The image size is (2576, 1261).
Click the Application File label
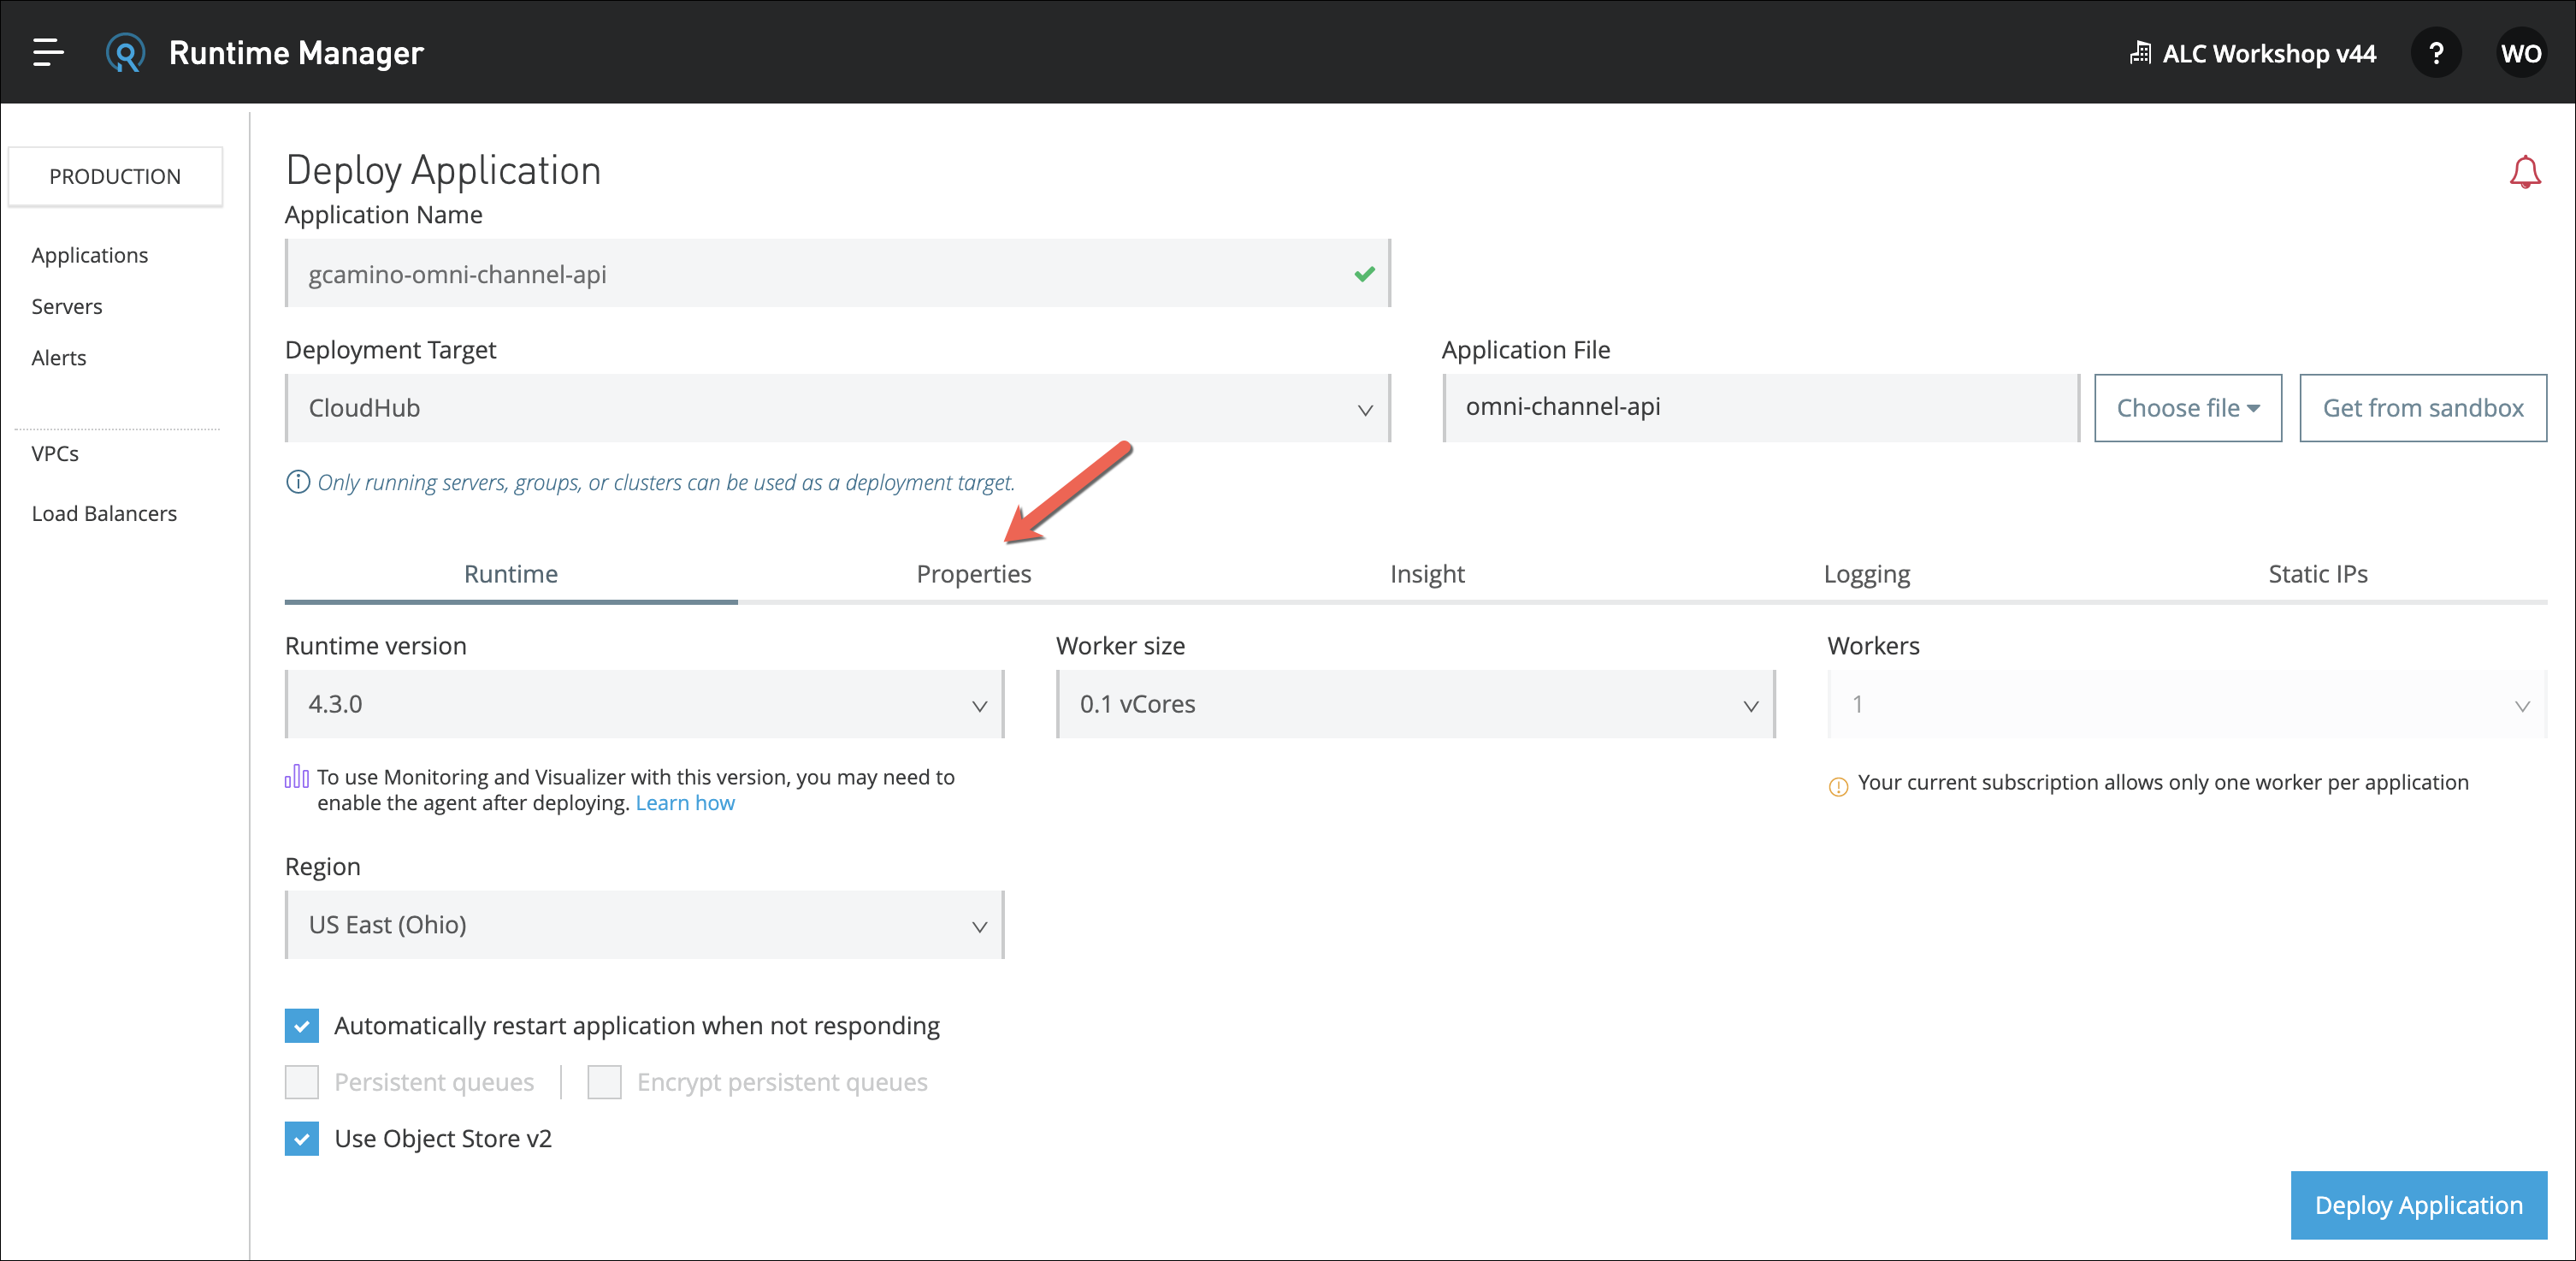click(1526, 350)
